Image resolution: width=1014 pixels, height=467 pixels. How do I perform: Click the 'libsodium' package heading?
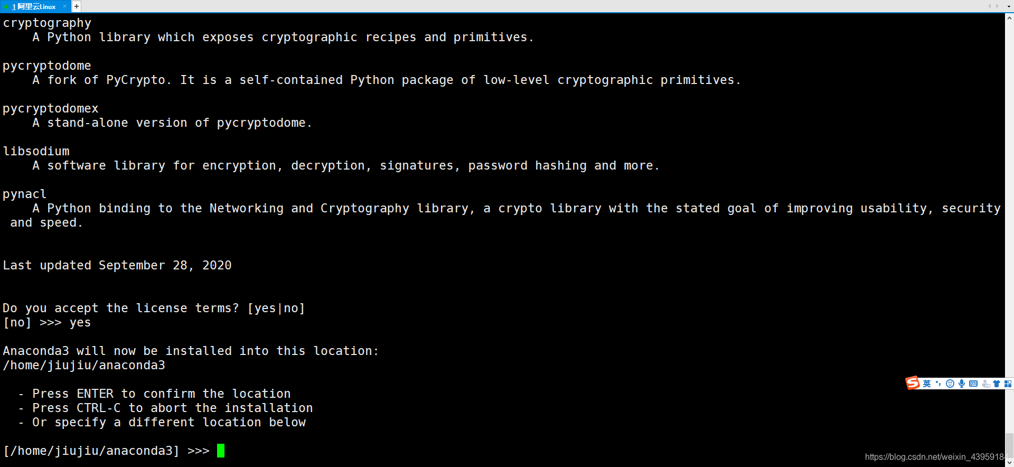click(x=36, y=151)
